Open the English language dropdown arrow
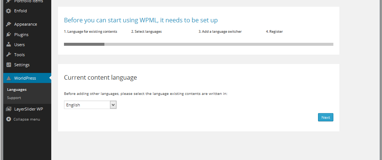The height and width of the screenshot is (160, 382). pyautogui.click(x=113, y=105)
